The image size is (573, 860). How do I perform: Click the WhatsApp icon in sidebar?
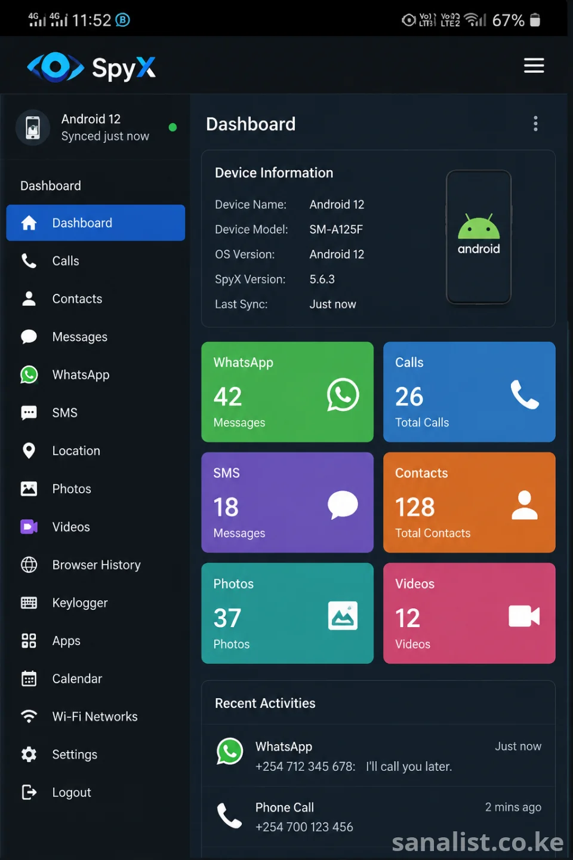pos(29,374)
